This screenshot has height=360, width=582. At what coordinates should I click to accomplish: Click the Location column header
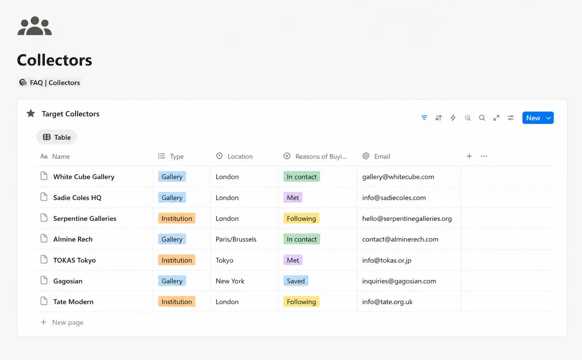click(x=234, y=156)
